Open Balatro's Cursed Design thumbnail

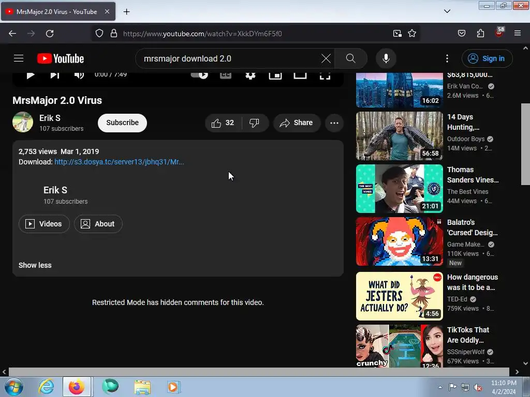point(400,241)
